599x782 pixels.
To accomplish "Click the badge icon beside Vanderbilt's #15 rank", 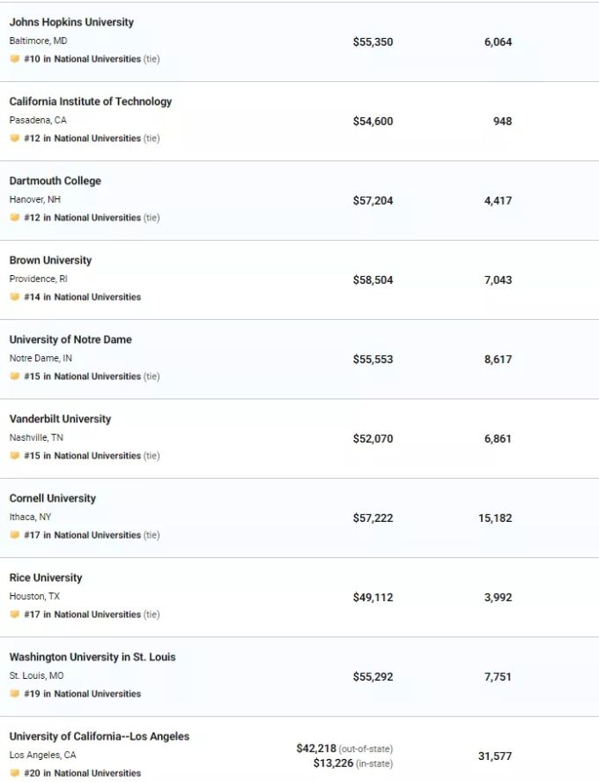I will pyautogui.click(x=14, y=455).
